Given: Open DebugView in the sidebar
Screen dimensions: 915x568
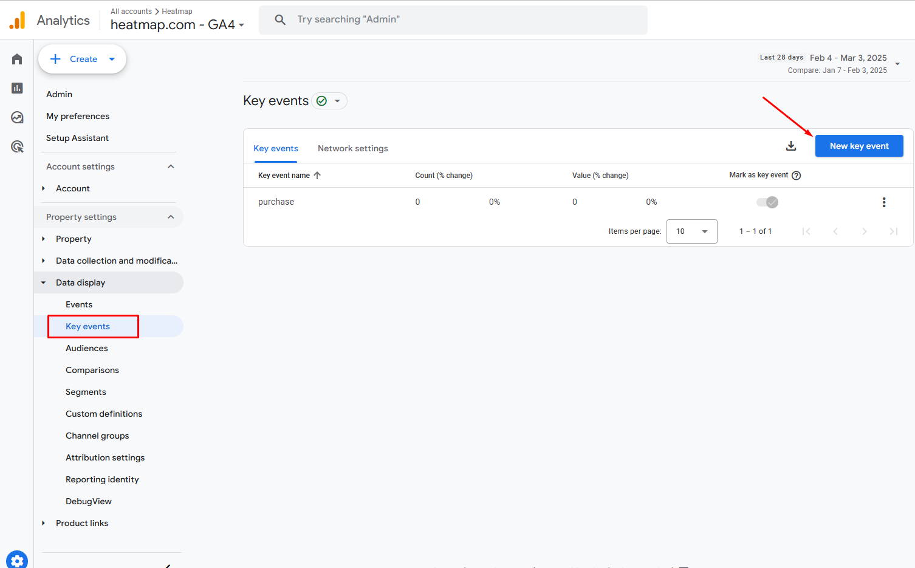Looking at the screenshot, I should pyautogui.click(x=89, y=501).
